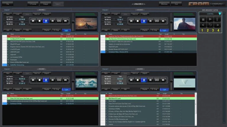Screen dimensions: 227x127
Task: Skip to previous clip in Channel 1
Action: [x=33, y=21]
